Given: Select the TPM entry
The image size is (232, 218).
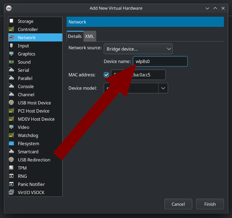Looking at the screenshot, I should click(35, 168).
